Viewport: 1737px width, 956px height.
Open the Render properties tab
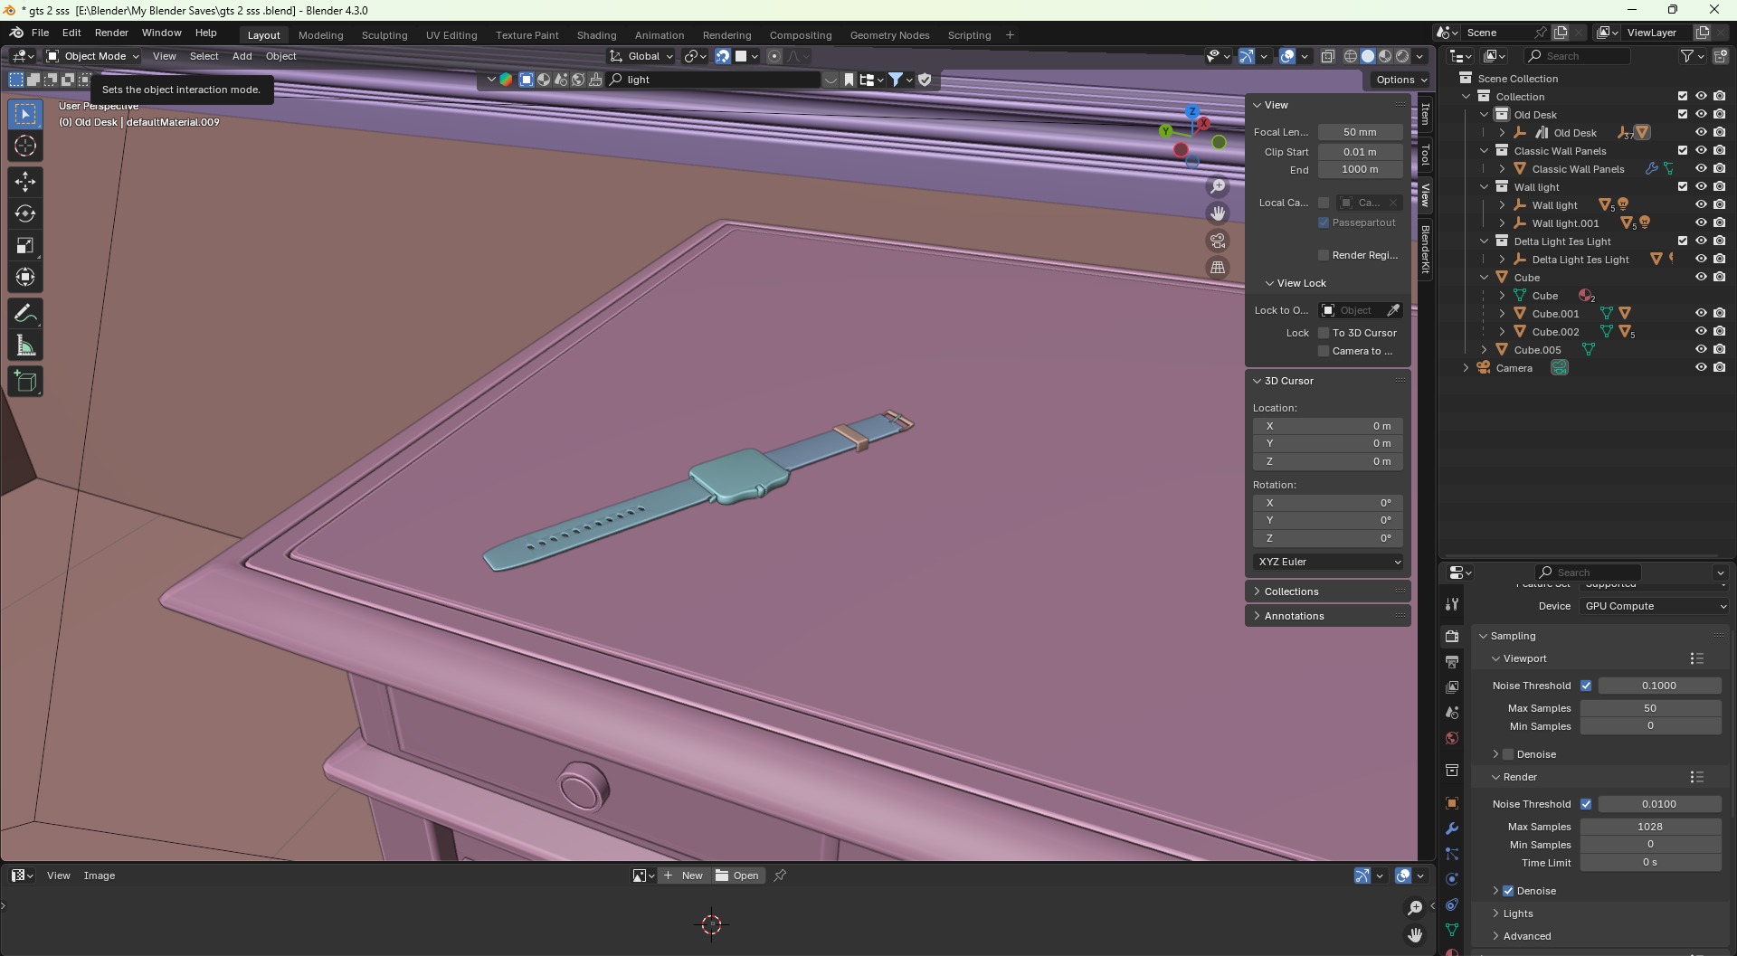click(1452, 637)
